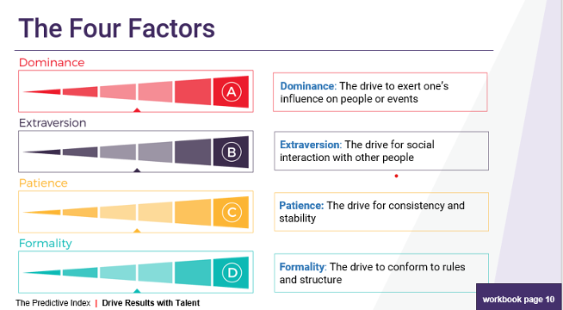Select the Extraversion definition text box
Image resolution: width=563 pixels, height=310 pixels.
pyautogui.click(x=381, y=151)
